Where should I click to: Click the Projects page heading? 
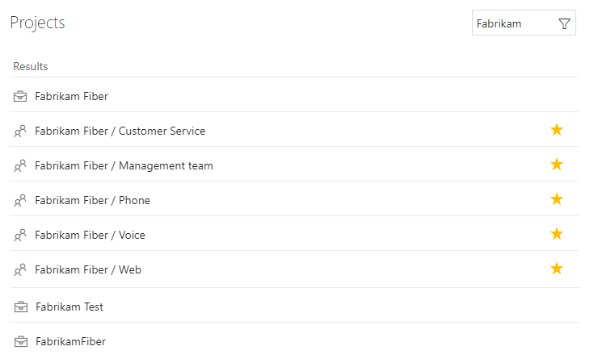pyautogui.click(x=37, y=23)
